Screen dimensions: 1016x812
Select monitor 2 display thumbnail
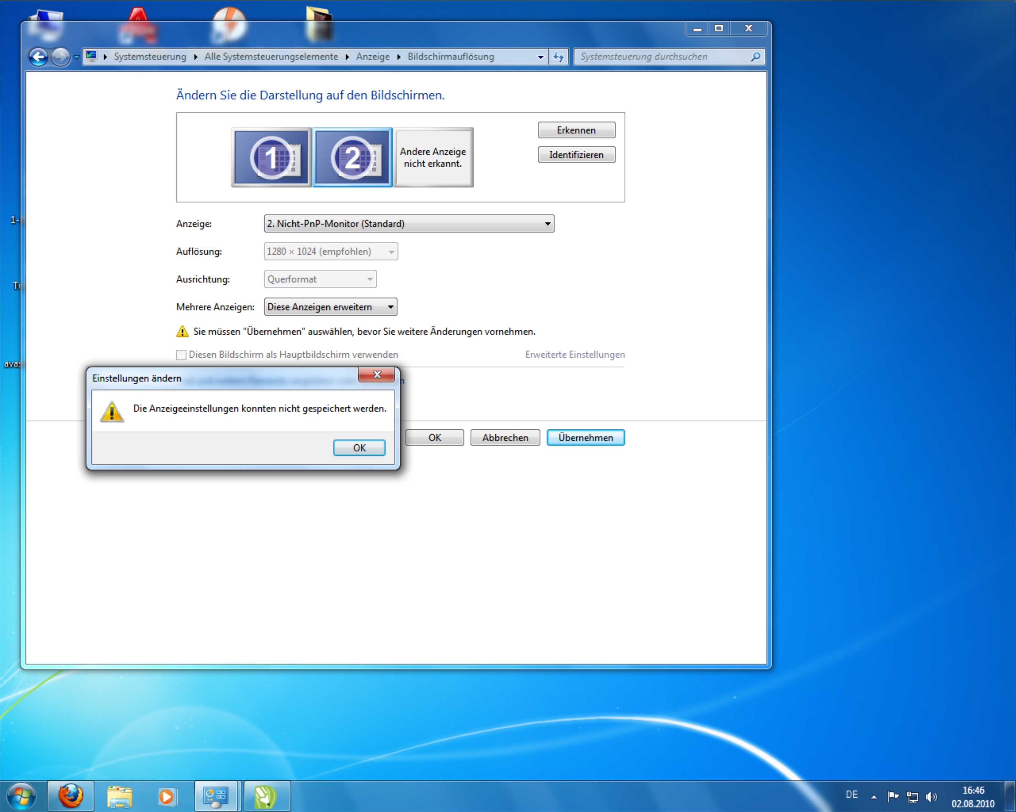[x=352, y=158]
